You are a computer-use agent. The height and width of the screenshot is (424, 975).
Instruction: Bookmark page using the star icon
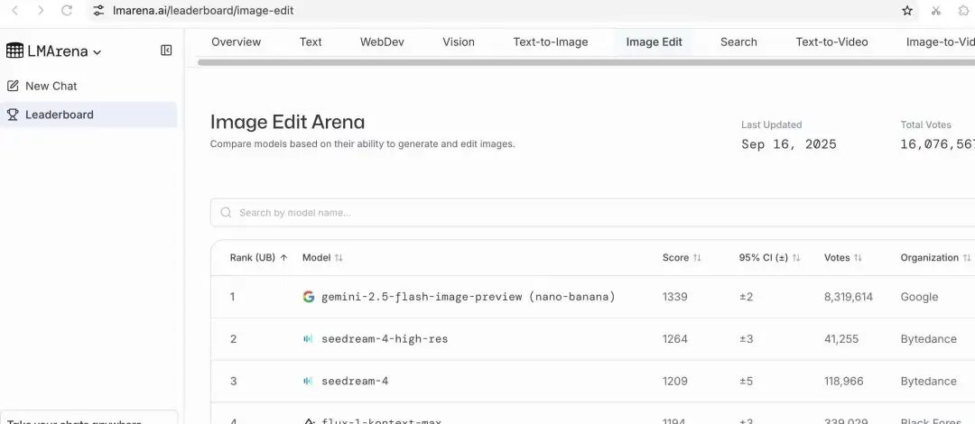(x=907, y=11)
